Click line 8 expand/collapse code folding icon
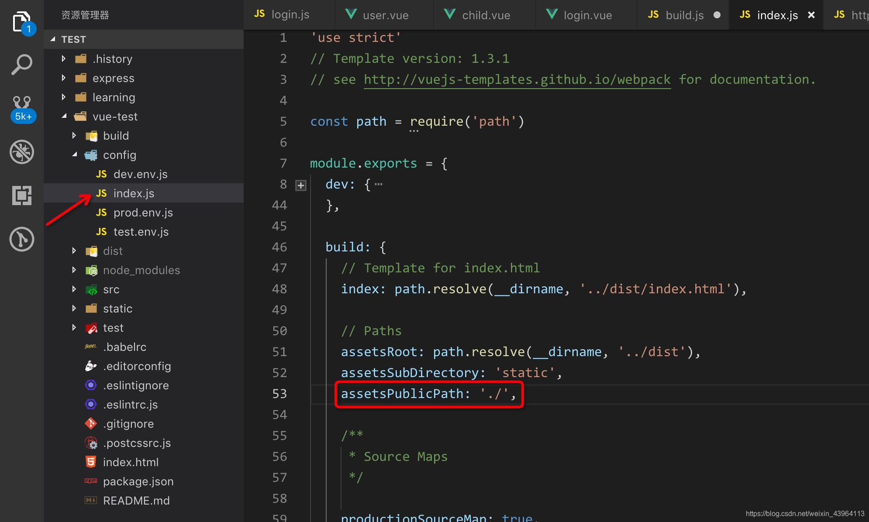The height and width of the screenshot is (522, 869). (x=301, y=185)
